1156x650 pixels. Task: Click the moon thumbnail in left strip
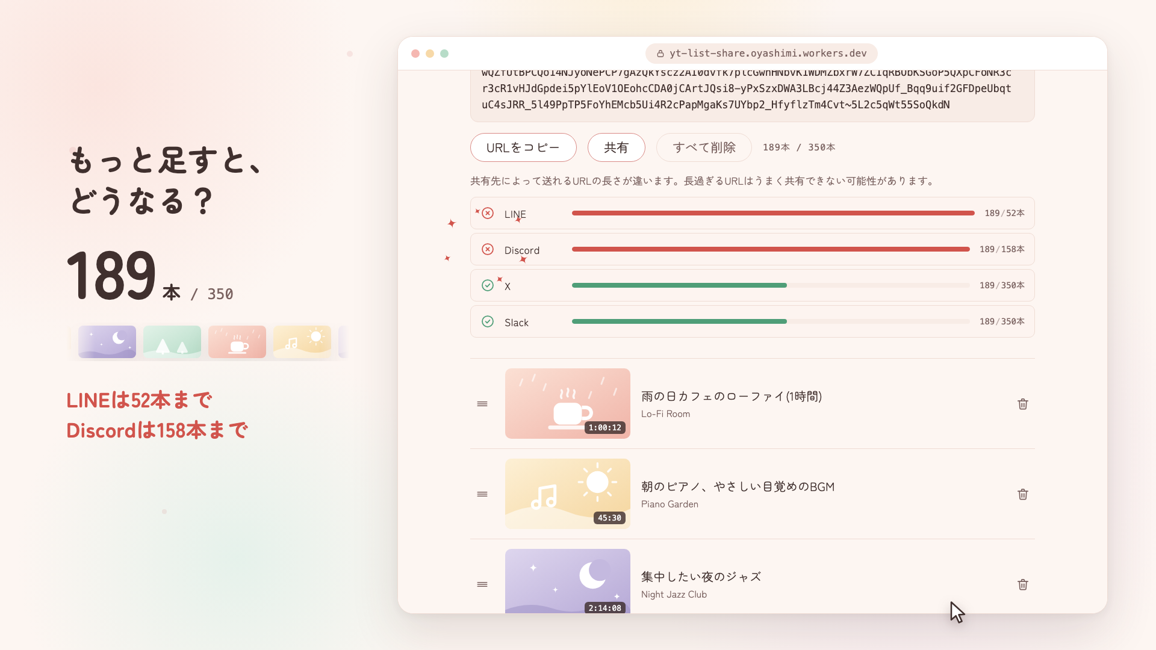click(107, 342)
